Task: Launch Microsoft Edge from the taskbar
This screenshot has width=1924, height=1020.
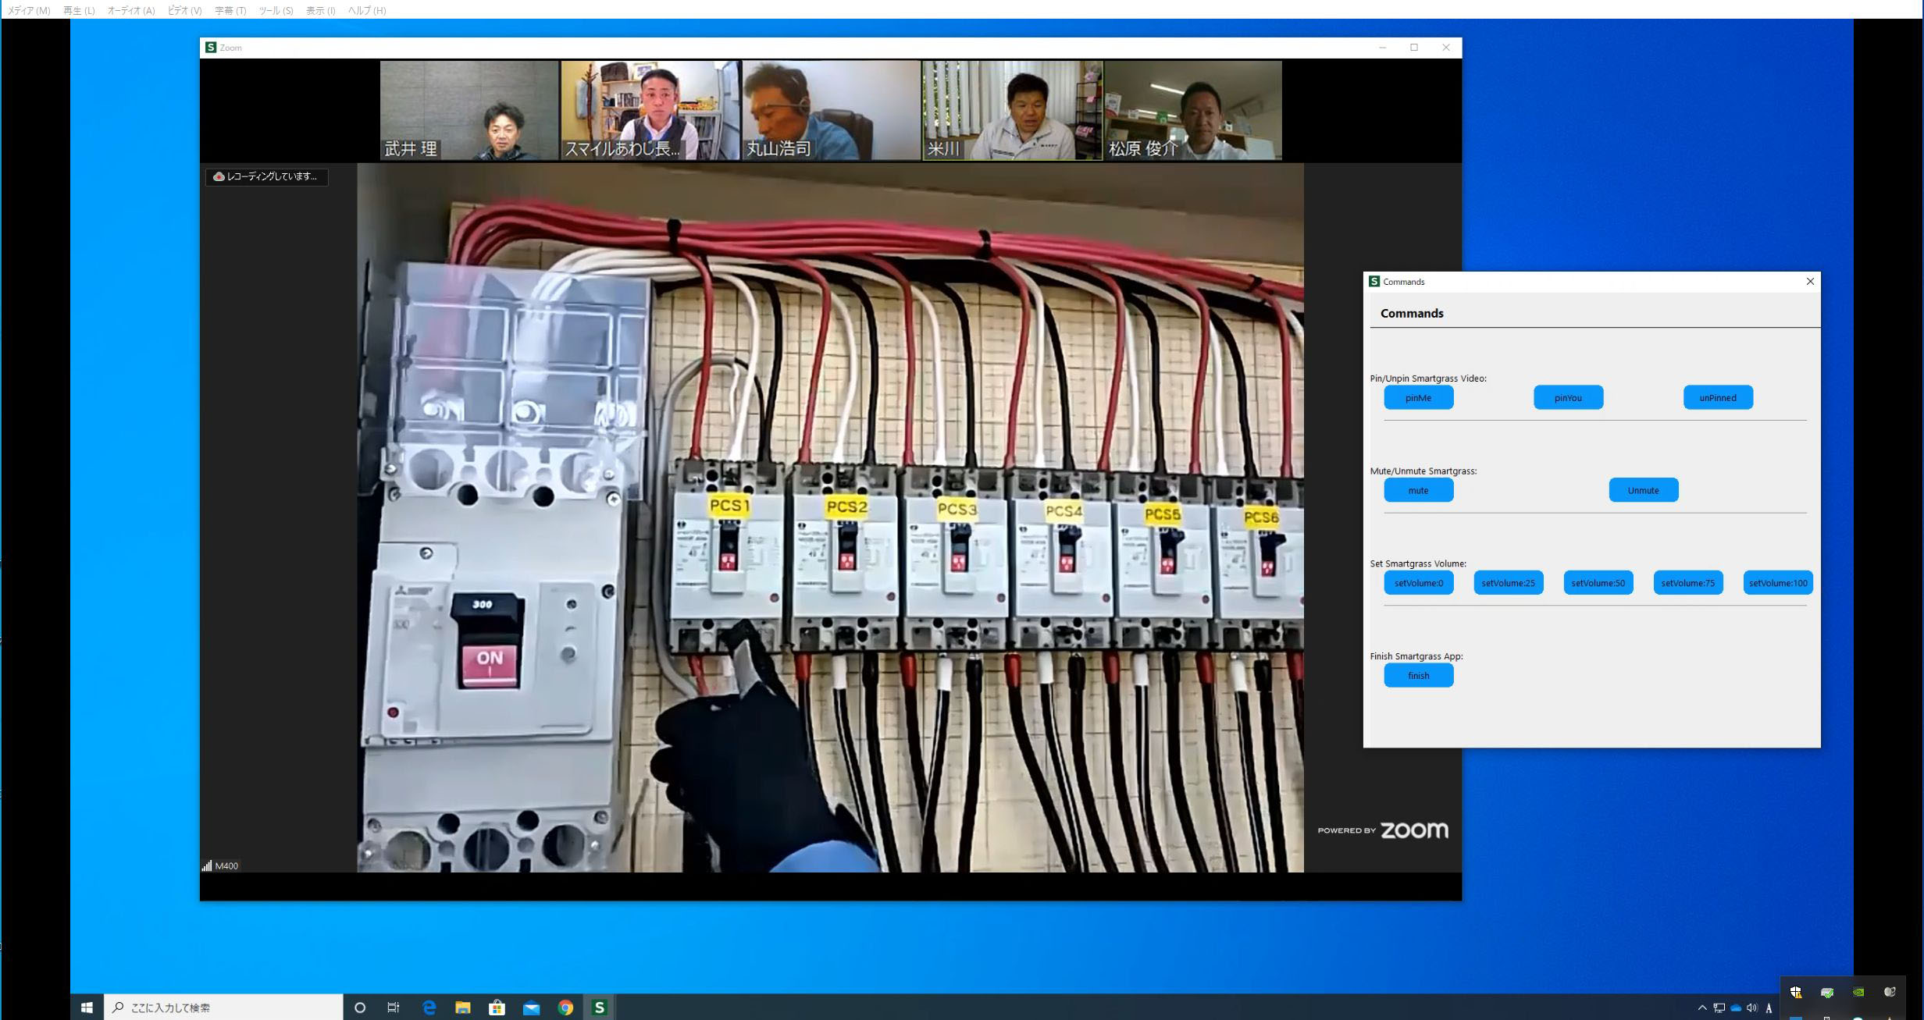Action: click(429, 1008)
